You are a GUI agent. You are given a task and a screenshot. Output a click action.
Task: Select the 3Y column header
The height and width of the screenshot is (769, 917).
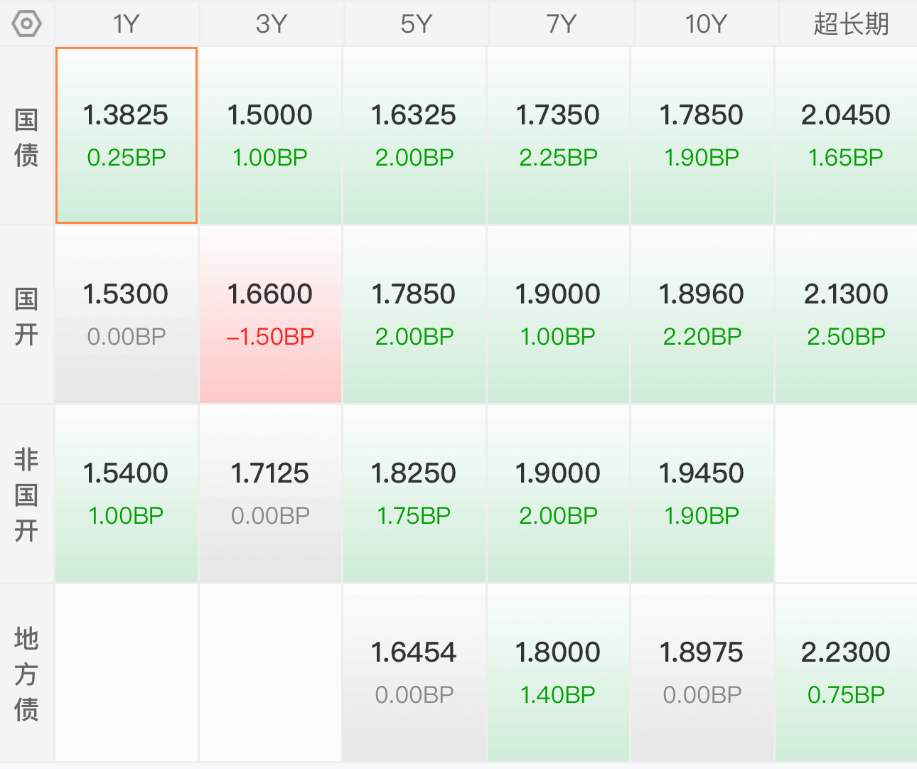click(x=271, y=23)
